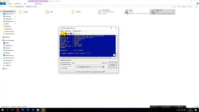Open the notification center icon
This screenshot has height=112, width=199.
coord(196,110)
